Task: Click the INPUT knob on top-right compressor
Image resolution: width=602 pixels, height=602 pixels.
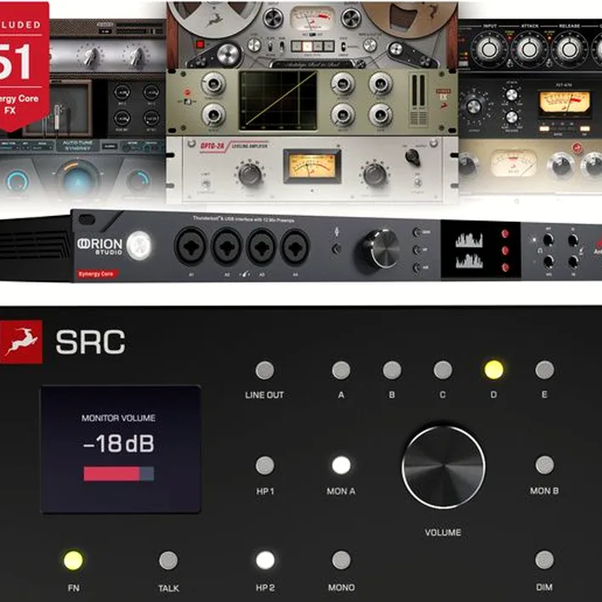Action: click(x=489, y=49)
